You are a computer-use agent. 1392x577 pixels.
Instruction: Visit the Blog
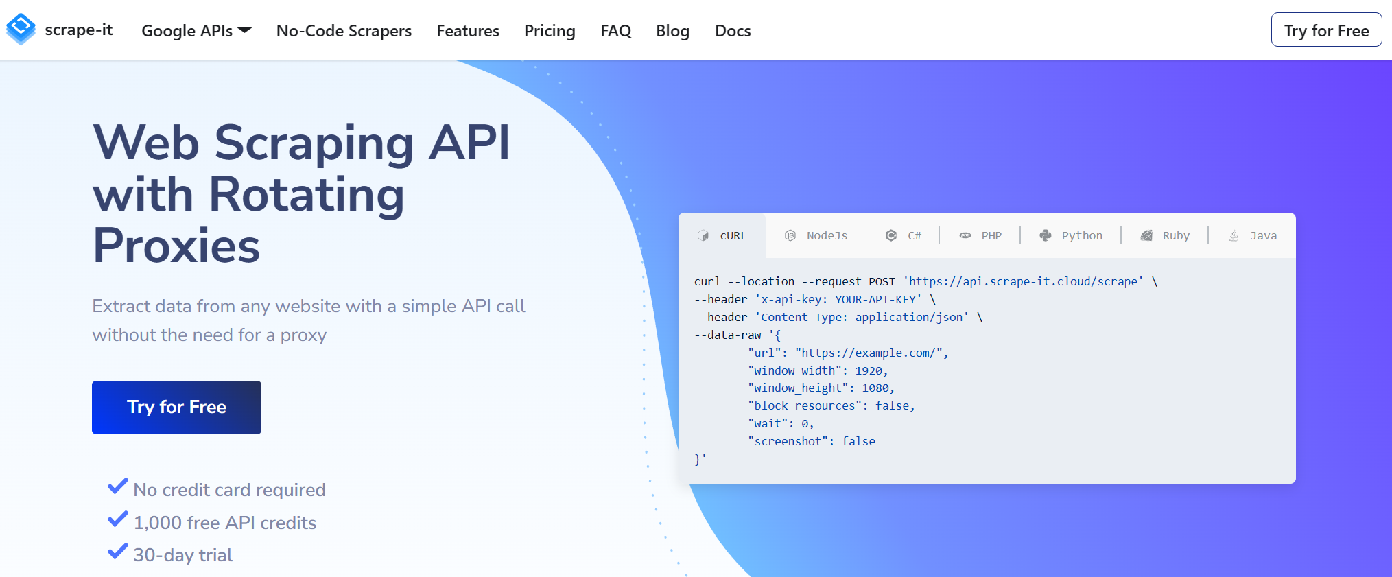pos(672,31)
